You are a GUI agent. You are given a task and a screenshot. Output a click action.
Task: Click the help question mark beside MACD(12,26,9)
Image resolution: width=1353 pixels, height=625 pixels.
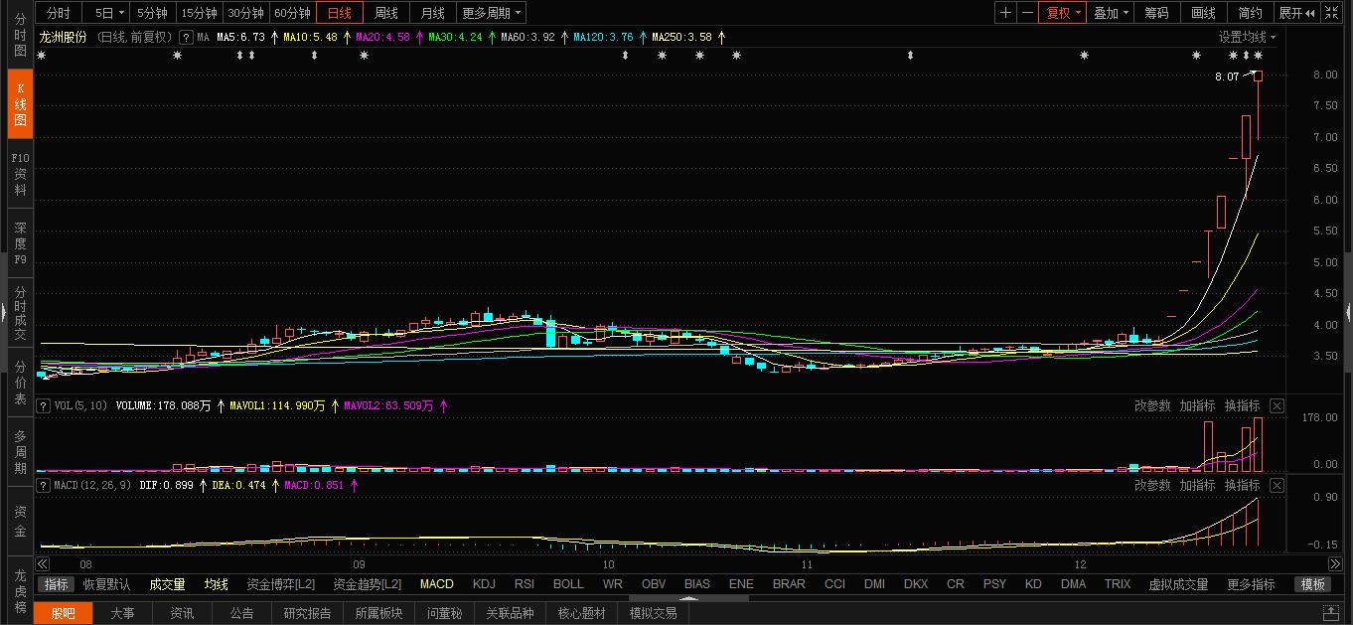[43, 485]
